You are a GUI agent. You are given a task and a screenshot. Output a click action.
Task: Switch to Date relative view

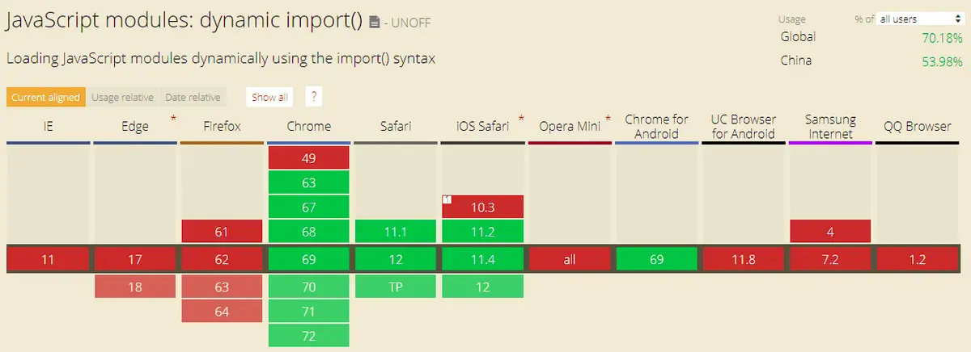point(193,98)
